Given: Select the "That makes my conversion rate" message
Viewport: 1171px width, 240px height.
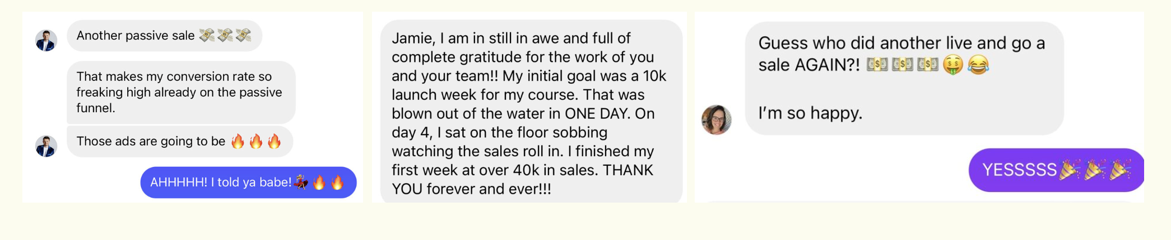Looking at the screenshot, I should (179, 92).
